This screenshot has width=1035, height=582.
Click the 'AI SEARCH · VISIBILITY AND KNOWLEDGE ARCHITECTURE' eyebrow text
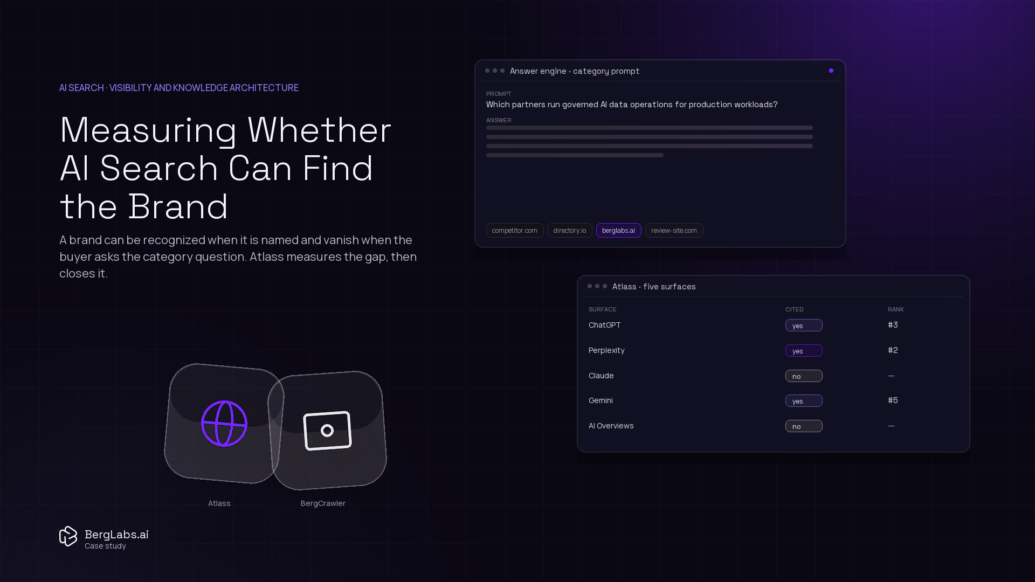point(179,88)
